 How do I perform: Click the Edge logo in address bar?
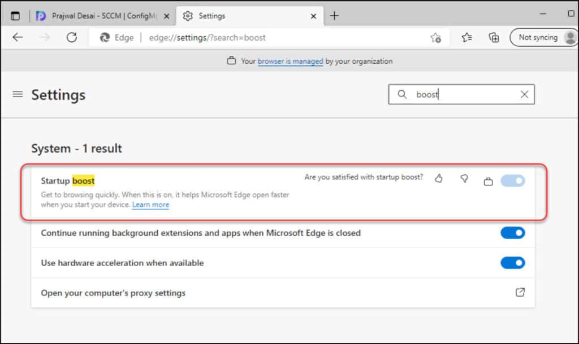tap(105, 37)
